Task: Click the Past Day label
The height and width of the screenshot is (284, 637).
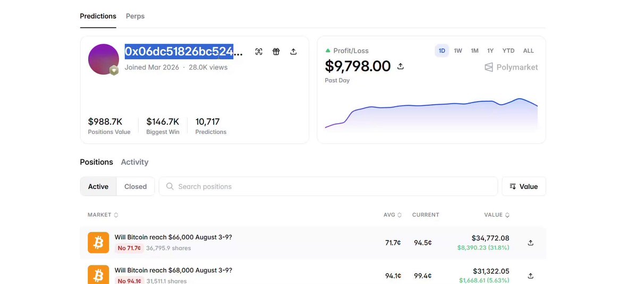Action: pyautogui.click(x=337, y=80)
